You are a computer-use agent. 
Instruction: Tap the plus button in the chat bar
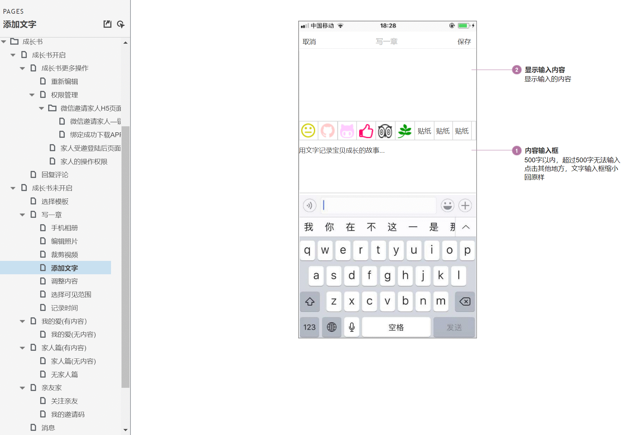[465, 205]
